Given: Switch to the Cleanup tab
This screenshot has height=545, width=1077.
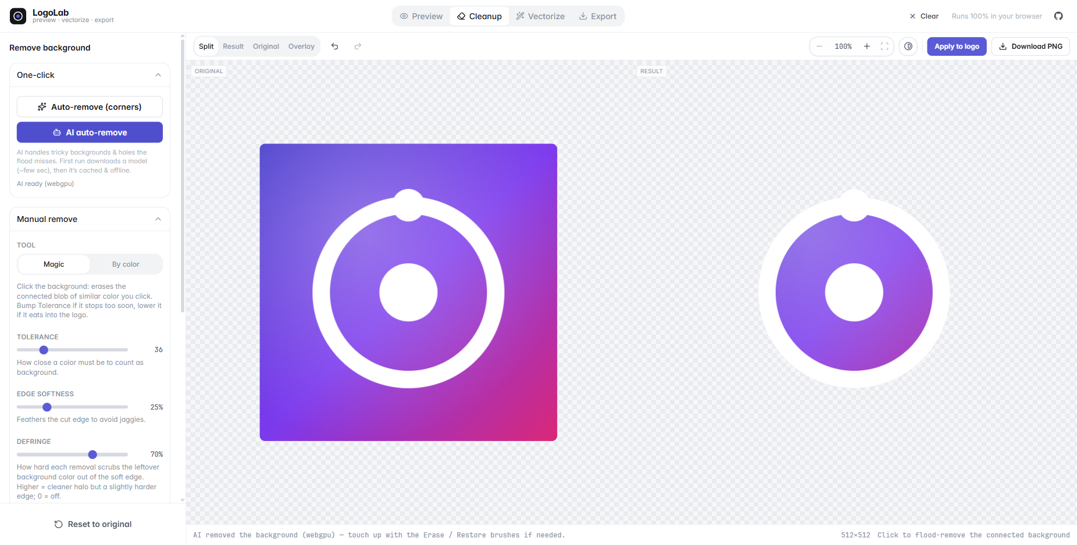Looking at the screenshot, I should 480,16.
